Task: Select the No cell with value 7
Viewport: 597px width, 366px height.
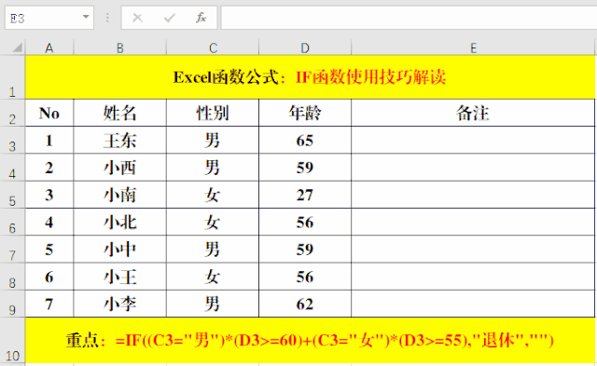Action: click(49, 304)
